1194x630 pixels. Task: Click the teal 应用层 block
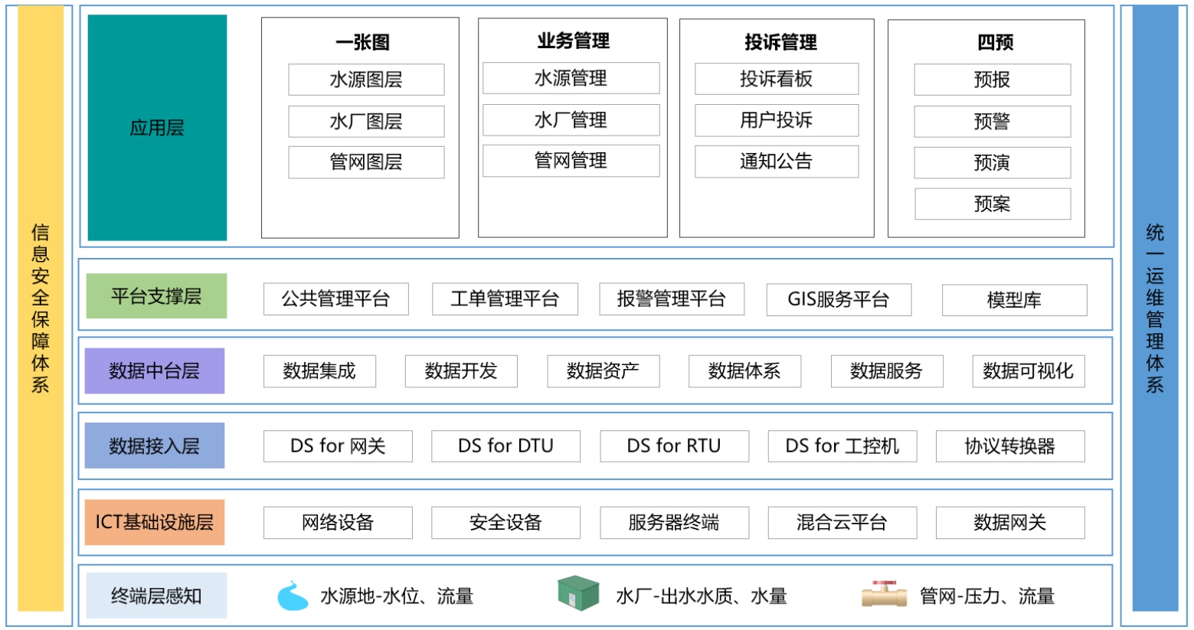[x=157, y=128]
